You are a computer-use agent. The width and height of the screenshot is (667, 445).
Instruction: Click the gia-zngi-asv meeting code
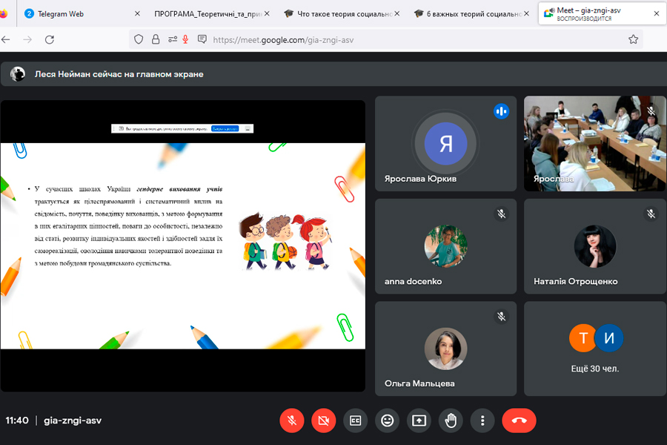73,421
